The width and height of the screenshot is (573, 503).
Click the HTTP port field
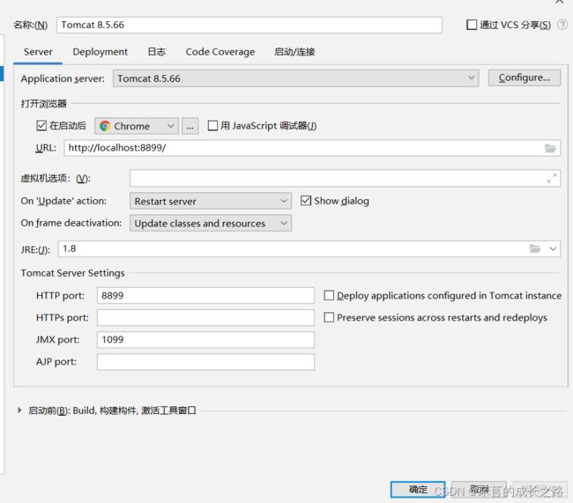205,295
